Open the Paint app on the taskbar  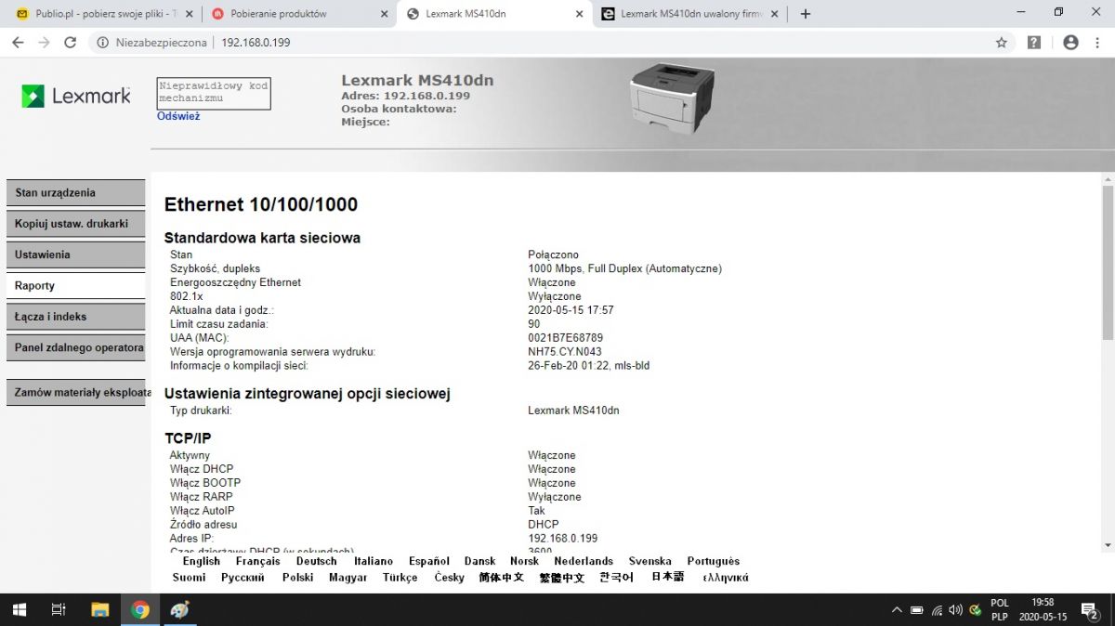click(180, 610)
